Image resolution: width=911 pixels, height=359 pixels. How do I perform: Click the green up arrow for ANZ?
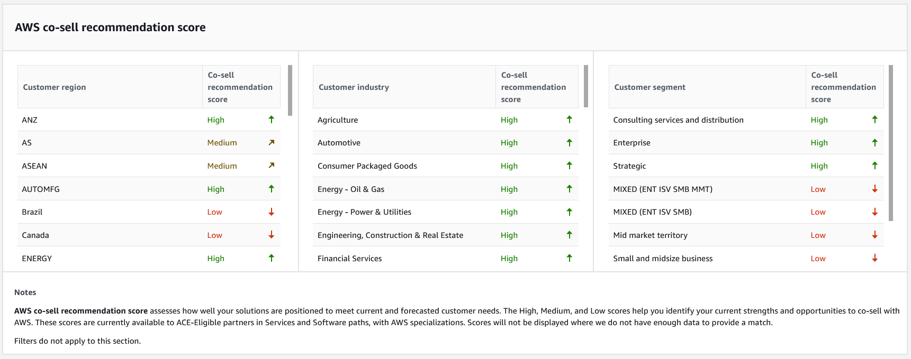[271, 119]
